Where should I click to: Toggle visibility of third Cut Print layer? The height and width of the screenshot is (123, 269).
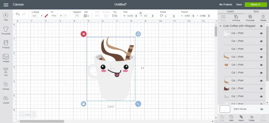coord(261,49)
